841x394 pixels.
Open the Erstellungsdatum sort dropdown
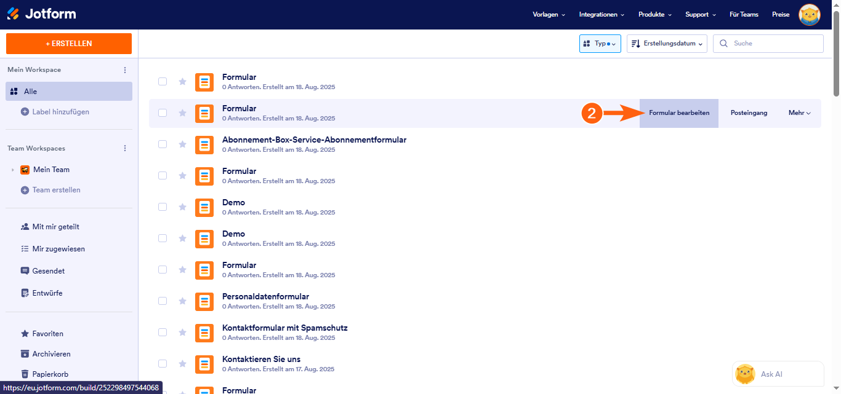[667, 44]
